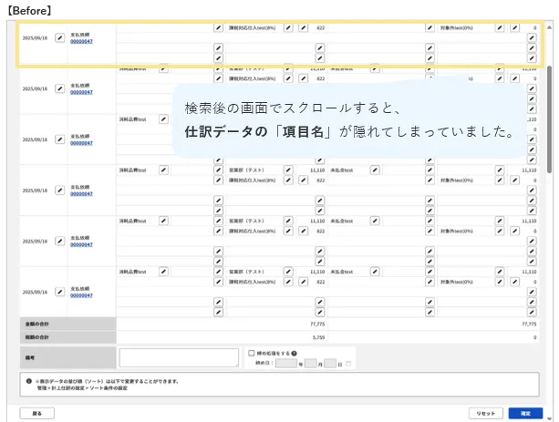Click the 締め日 day input field
The image size is (559, 422).
point(330,364)
